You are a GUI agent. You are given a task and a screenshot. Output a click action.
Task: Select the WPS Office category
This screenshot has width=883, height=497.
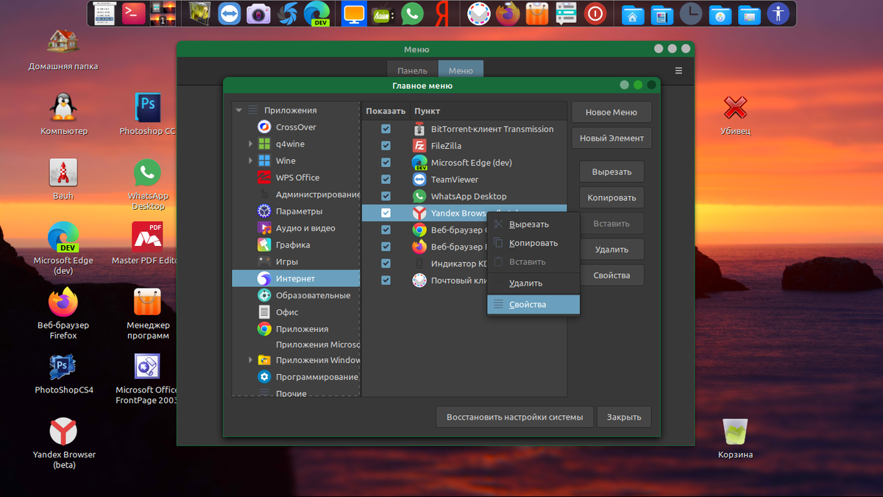tap(296, 177)
